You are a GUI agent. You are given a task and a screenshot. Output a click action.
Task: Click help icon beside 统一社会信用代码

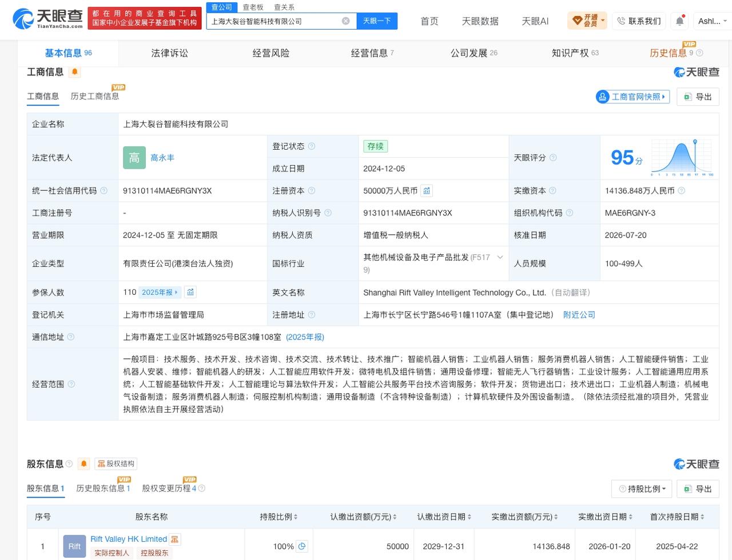[x=104, y=191]
